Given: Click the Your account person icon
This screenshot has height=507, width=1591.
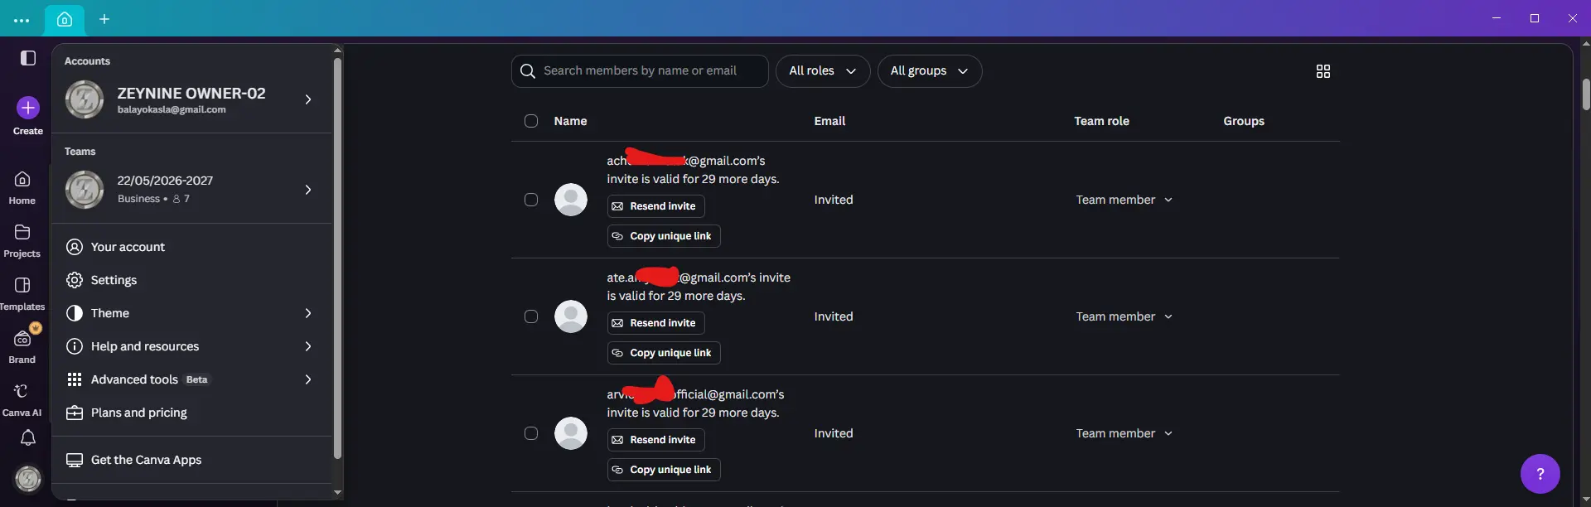Looking at the screenshot, I should click(75, 247).
